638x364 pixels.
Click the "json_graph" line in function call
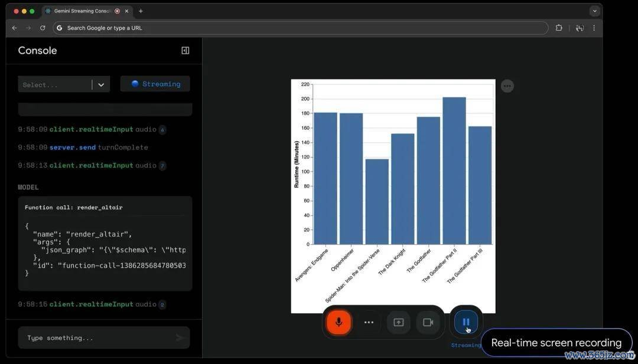coord(113,250)
